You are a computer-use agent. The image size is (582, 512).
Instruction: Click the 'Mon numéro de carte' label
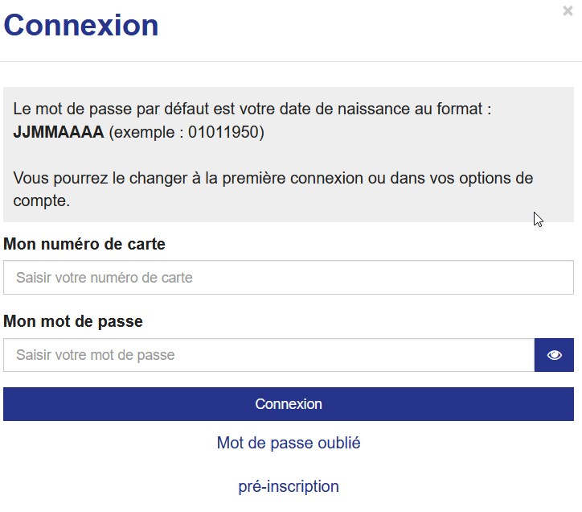pyautogui.click(x=84, y=244)
